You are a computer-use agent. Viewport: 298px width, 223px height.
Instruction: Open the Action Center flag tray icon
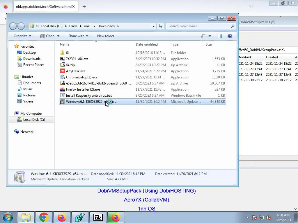click(x=255, y=218)
